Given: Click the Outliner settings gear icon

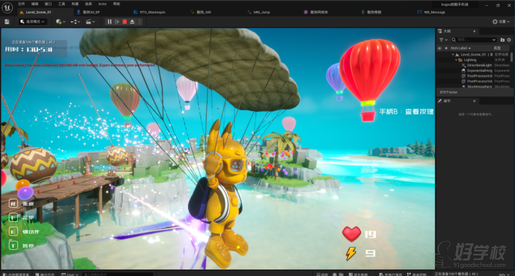Looking at the screenshot, I should [509, 39].
